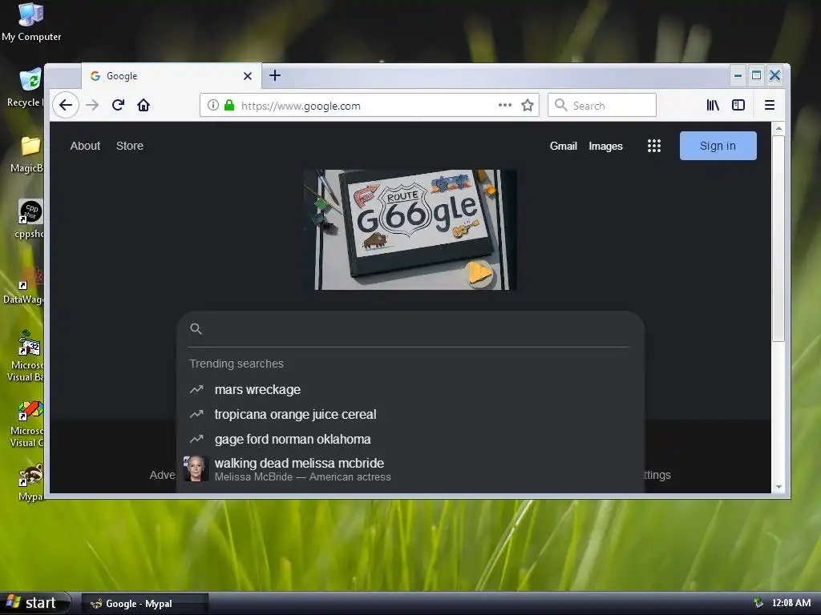821x615 pixels.
Task: Select Recycle Bin desktop icon
Action: point(25,88)
